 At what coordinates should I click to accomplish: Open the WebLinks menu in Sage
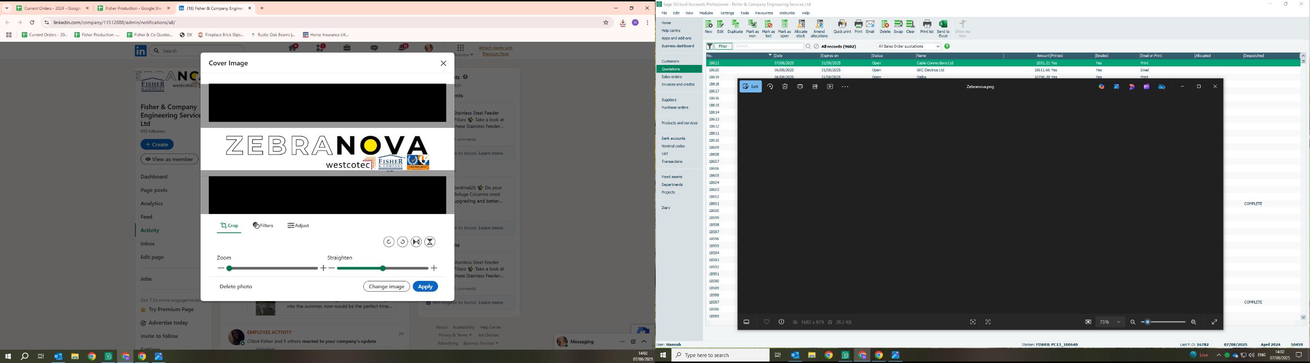pyautogui.click(x=787, y=13)
